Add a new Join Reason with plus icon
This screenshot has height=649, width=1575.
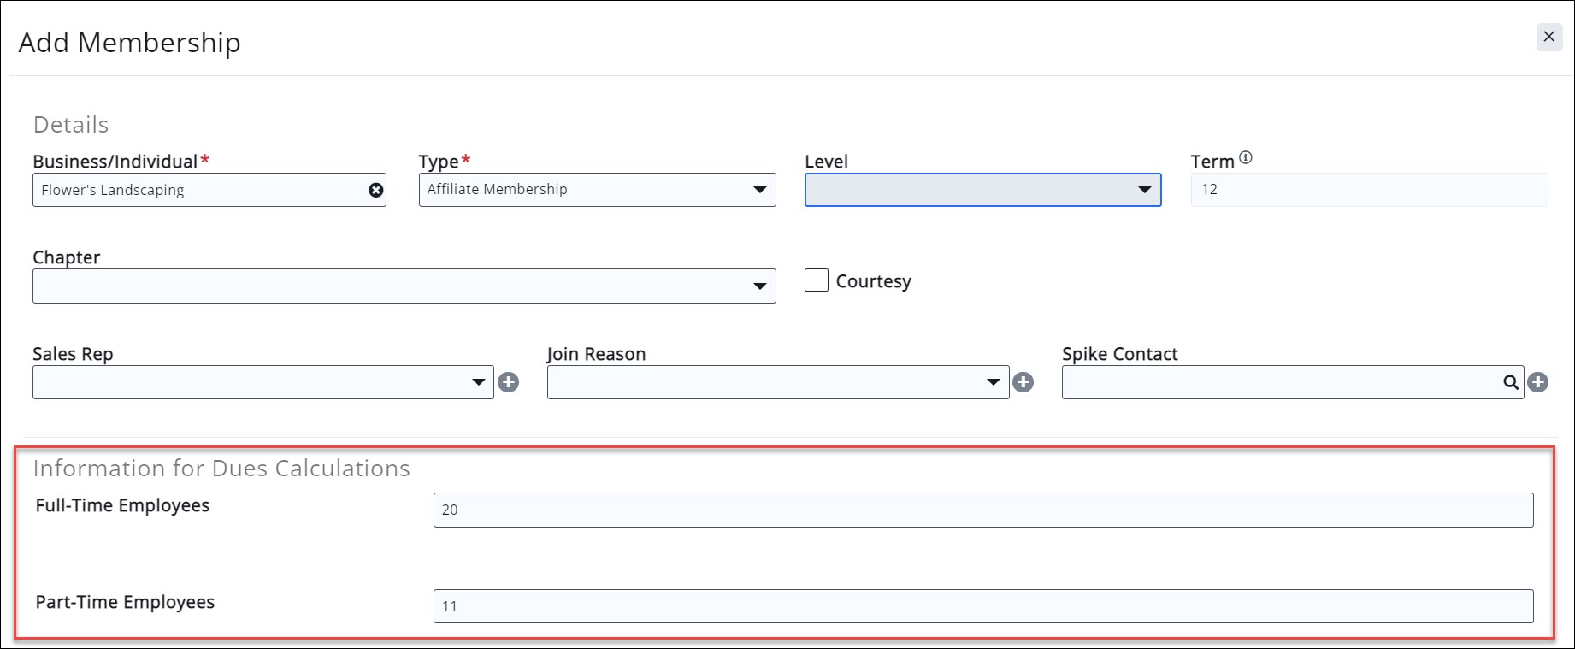point(1023,382)
